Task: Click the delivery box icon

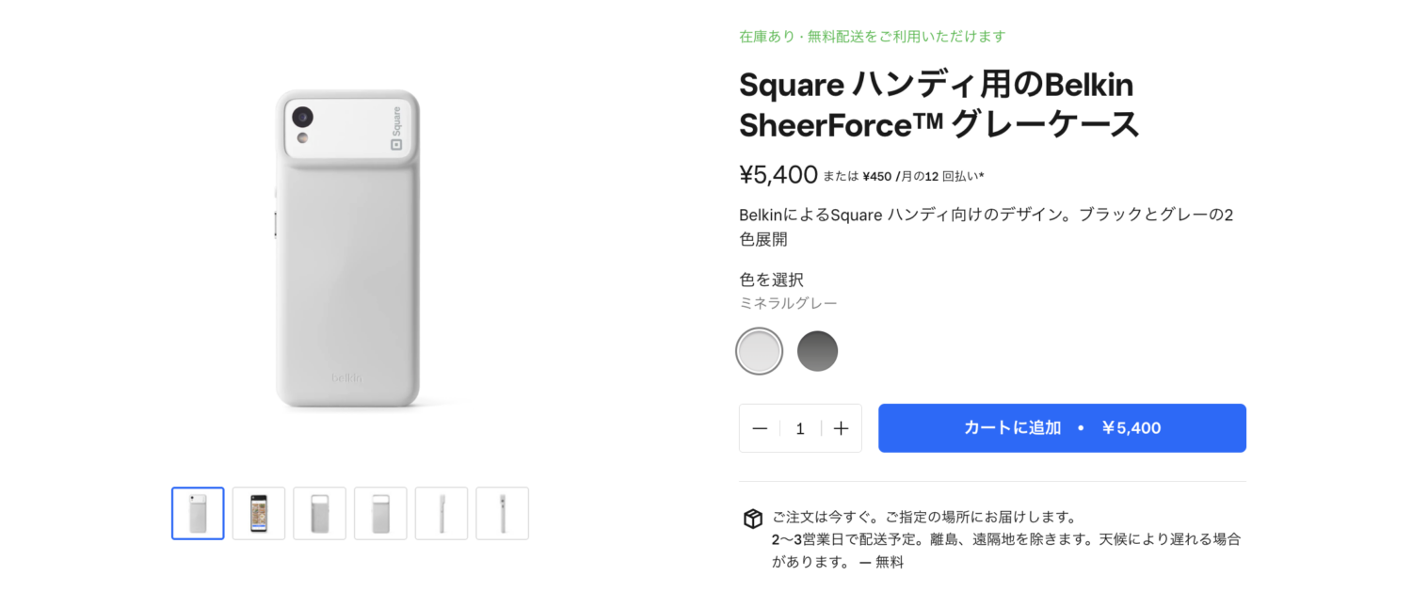Action: tap(752, 519)
